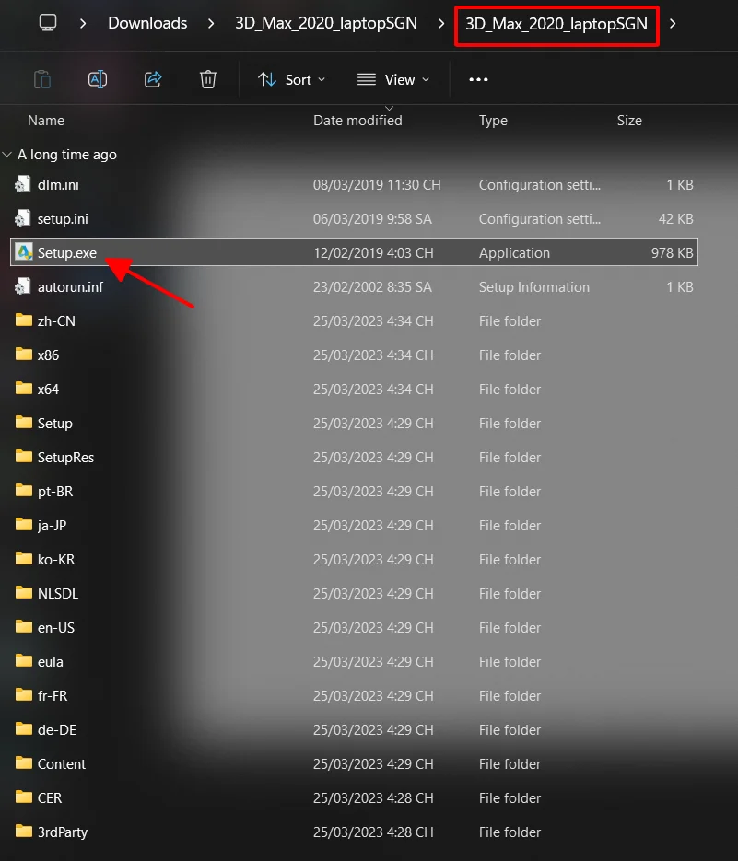
Task: Go to Downloads in breadcrumb path
Action: pyautogui.click(x=147, y=23)
